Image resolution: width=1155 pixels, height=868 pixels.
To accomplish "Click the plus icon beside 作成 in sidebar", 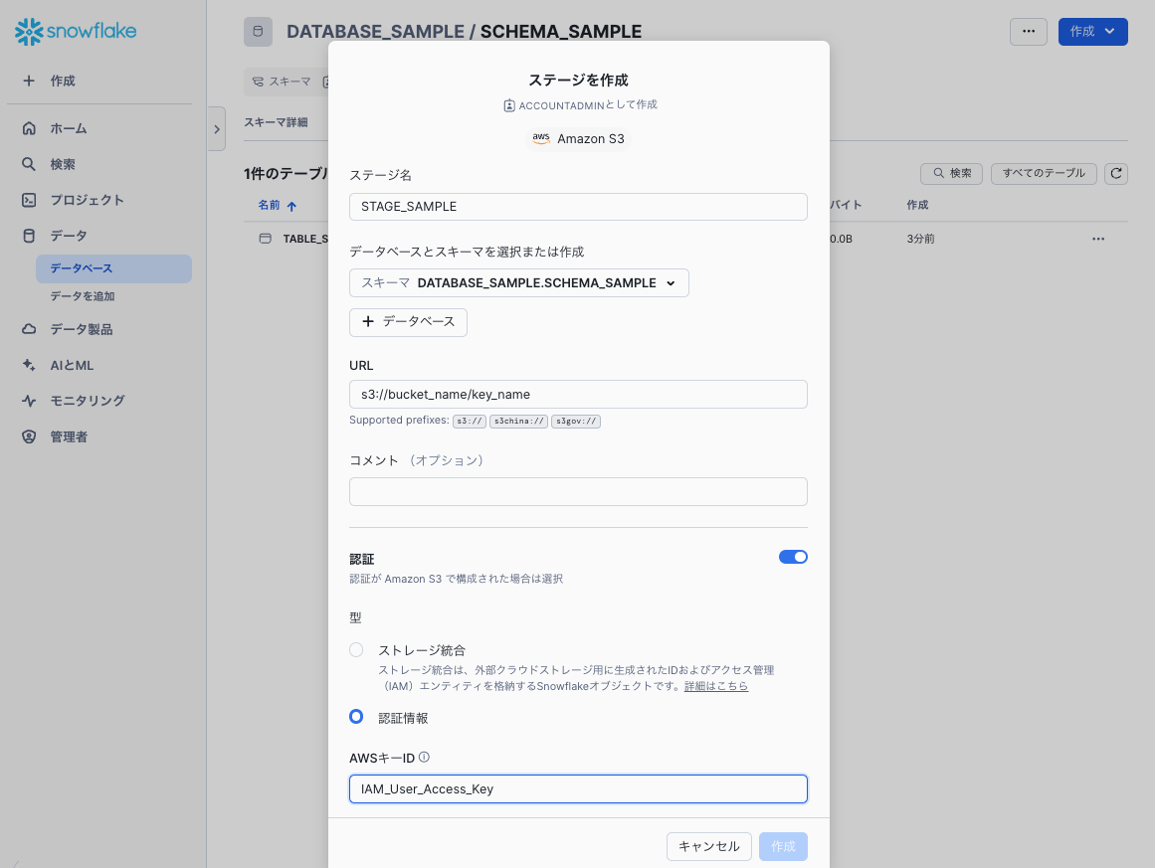I will point(29,81).
